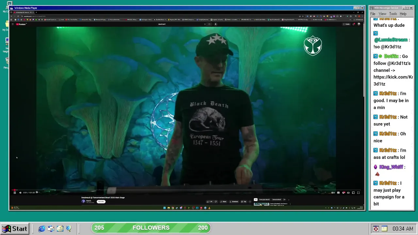Dislike the Deadmau5 video

coord(216,201)
